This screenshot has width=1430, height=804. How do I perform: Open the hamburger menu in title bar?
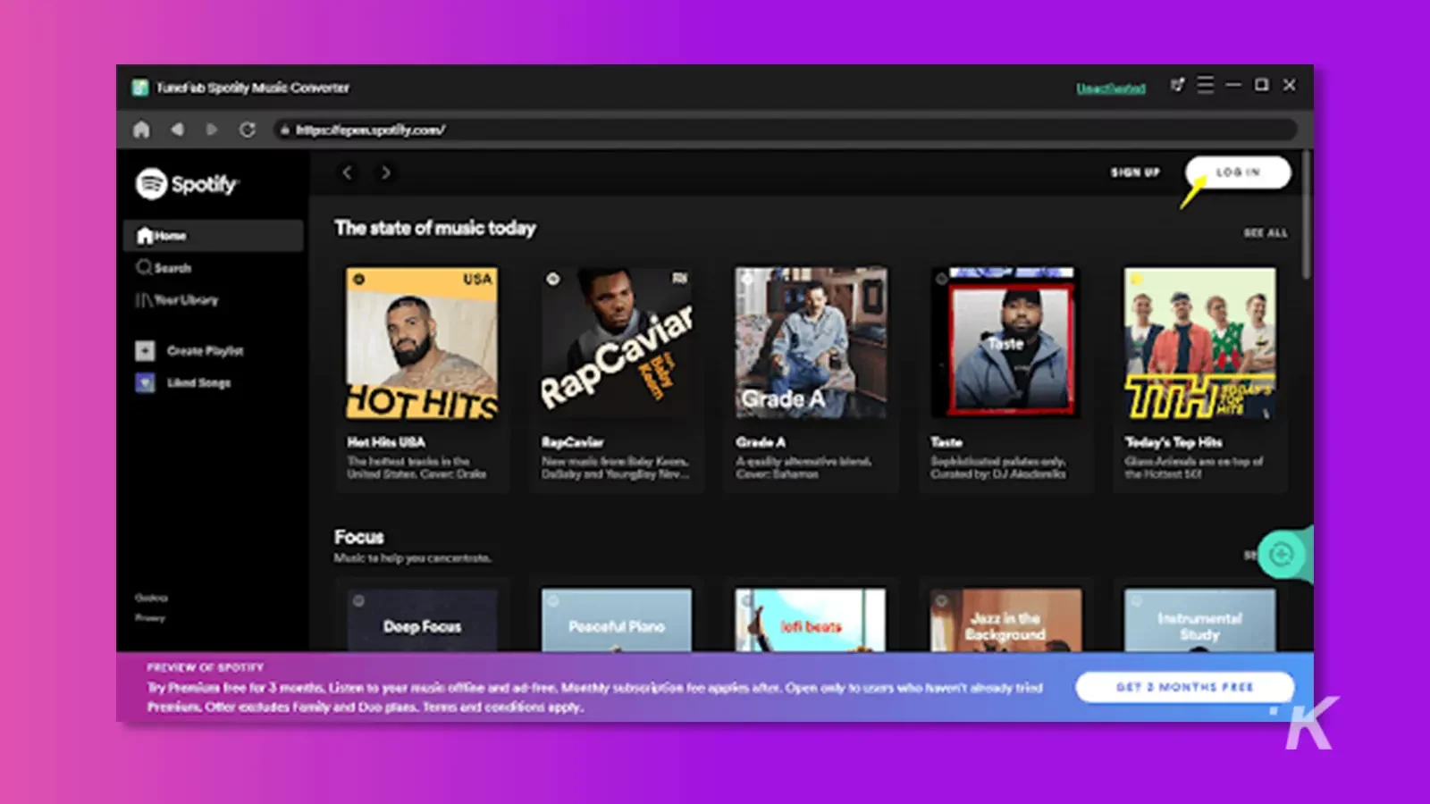1206,85
